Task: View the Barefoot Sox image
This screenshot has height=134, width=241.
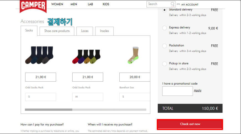Action: (x=133, y=55)
